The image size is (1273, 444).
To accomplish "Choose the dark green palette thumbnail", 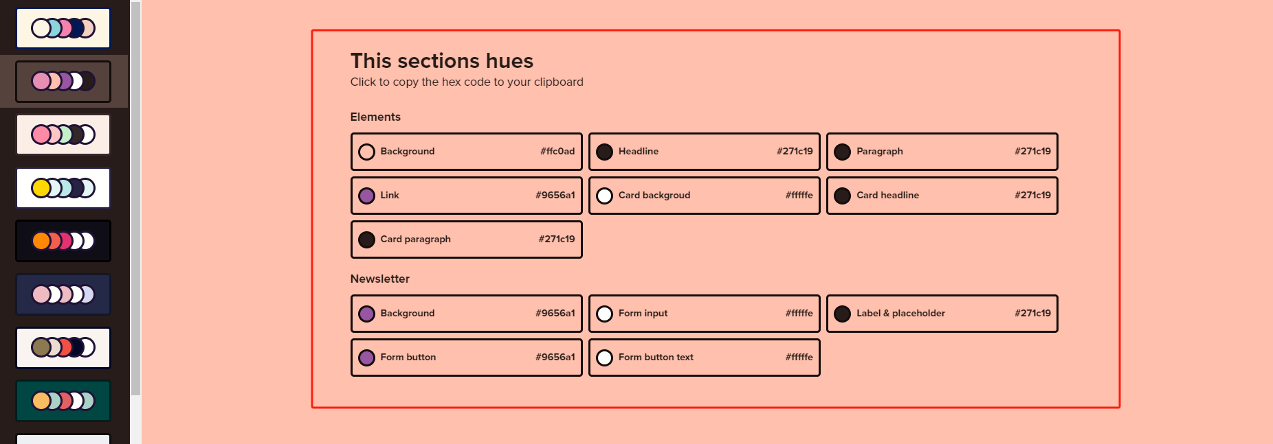I will [x=63, y=401].
